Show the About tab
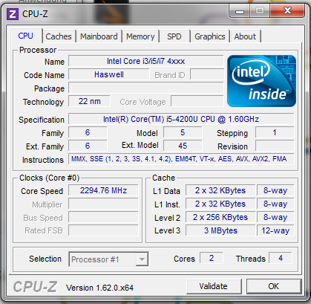Viewport: 311px width, 304px height. 245,36
